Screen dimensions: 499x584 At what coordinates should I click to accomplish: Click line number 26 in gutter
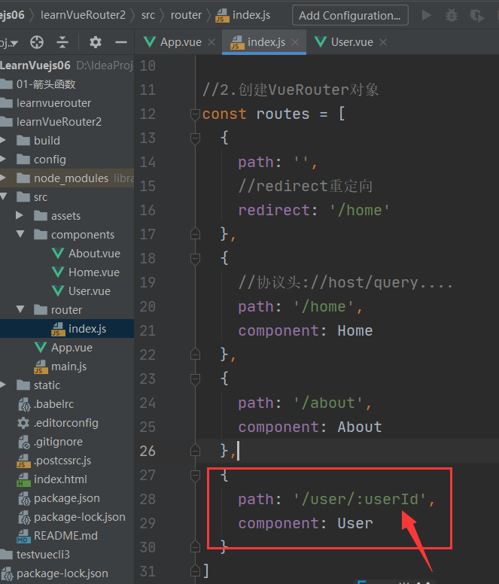[x=148, y=451]
